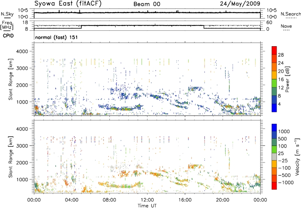Click the power panel 'Slant Range [km]' label

point(11,79)
